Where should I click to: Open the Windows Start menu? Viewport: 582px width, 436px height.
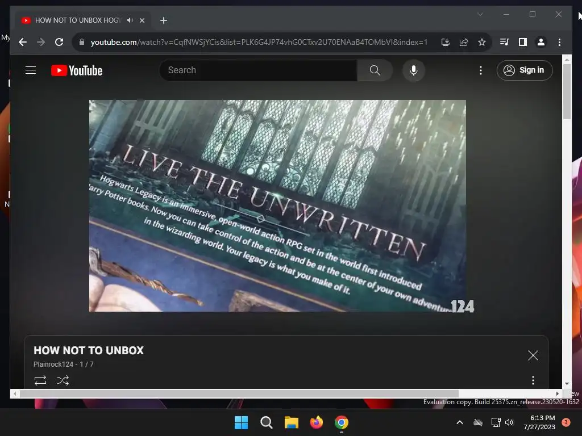241,422
